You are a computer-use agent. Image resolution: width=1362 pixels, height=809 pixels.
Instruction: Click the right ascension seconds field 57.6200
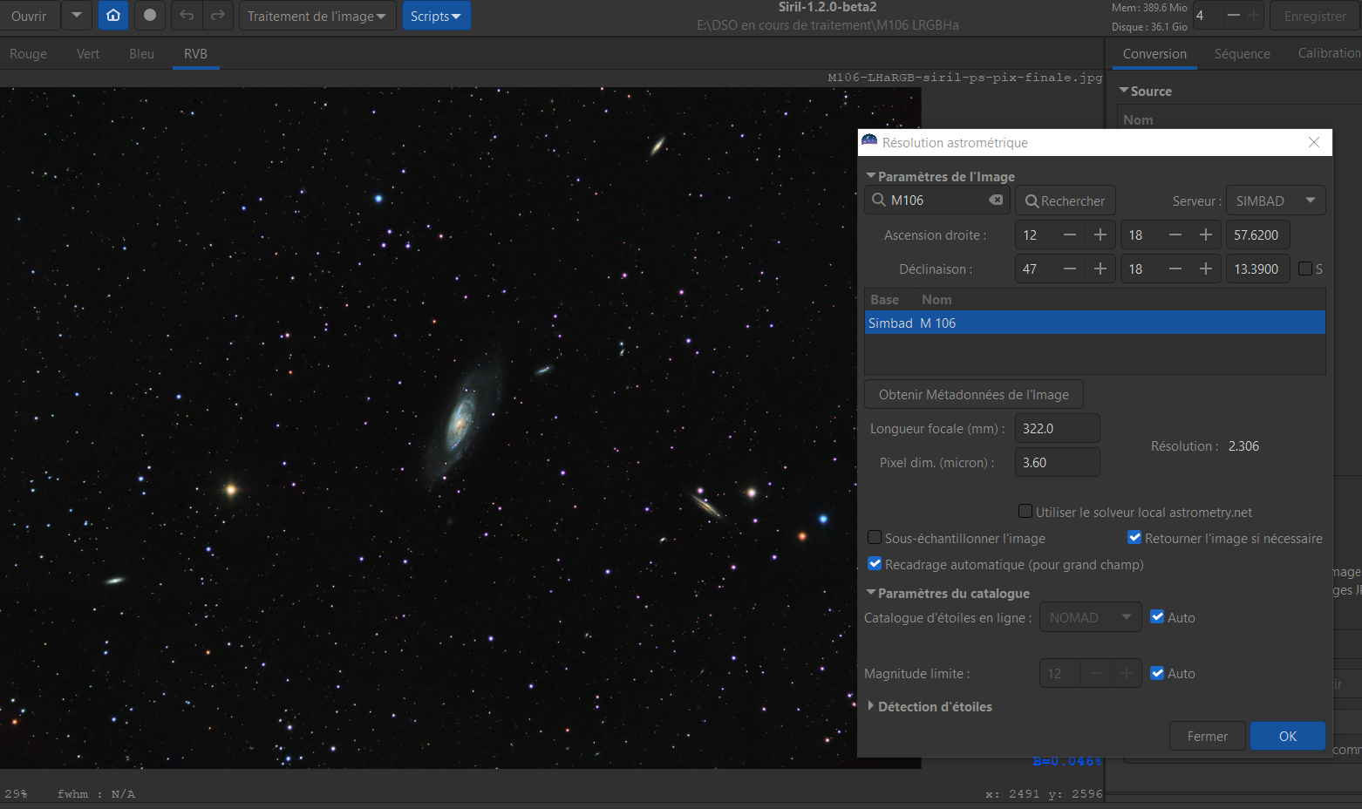pos(1257,235)
